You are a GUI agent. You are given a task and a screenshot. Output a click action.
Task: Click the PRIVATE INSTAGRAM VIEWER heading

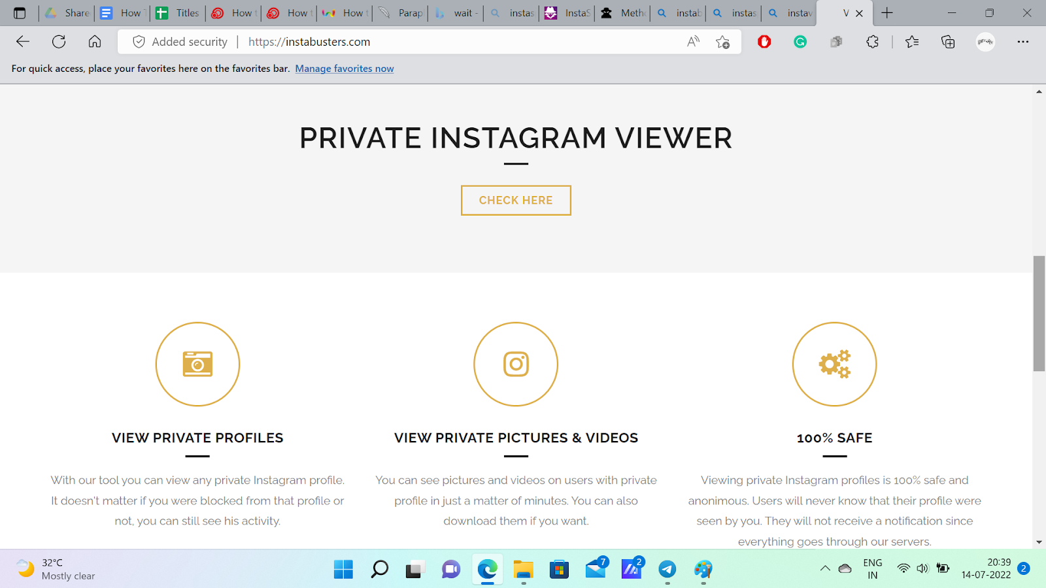coord(516,138)
